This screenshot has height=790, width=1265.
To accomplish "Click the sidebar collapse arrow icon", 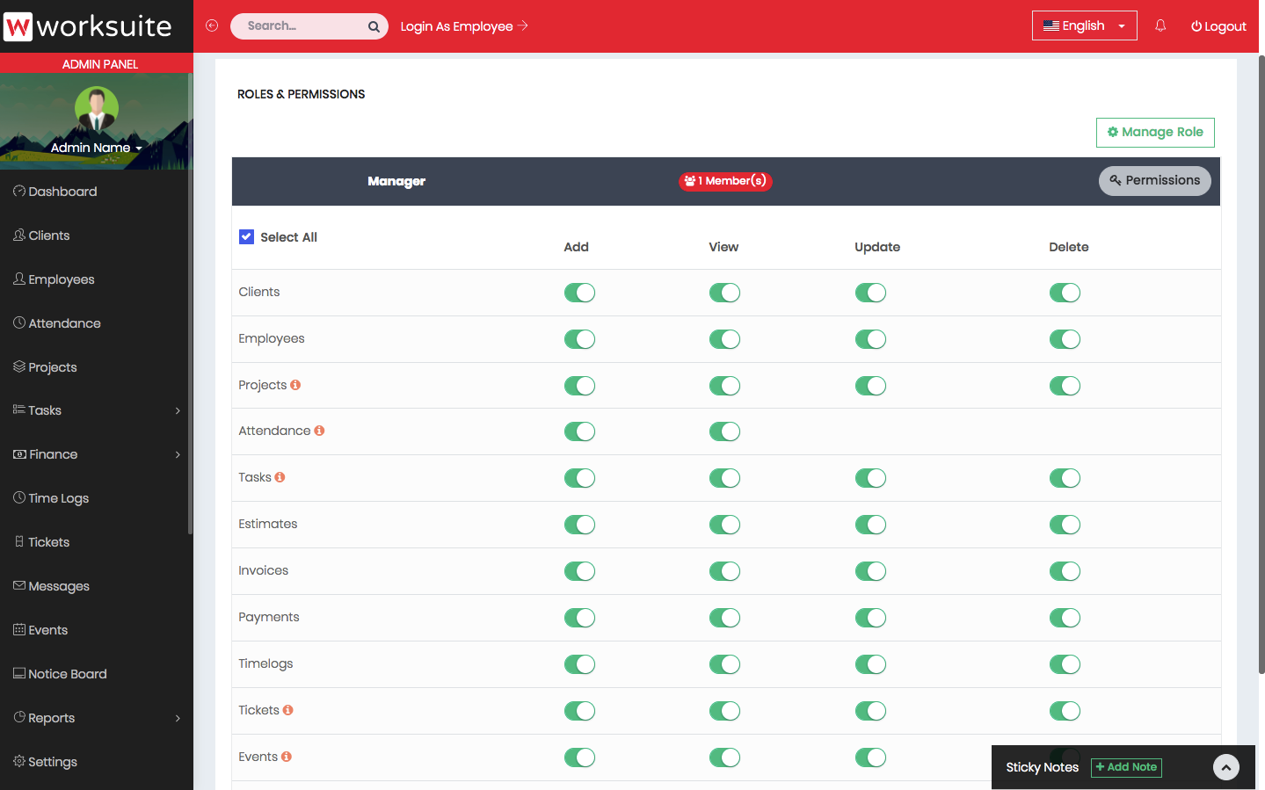I will pyautogui.click(x=212, y=25).
